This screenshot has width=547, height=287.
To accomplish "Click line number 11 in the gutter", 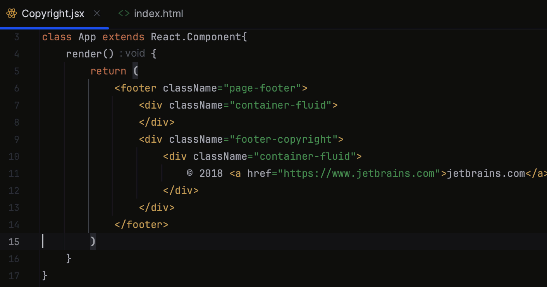I will [x=14, y=173].
